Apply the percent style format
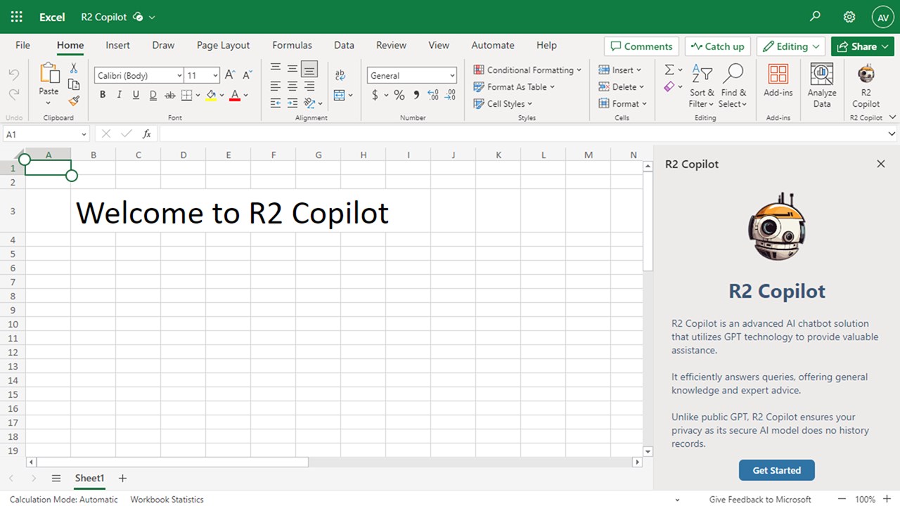Image resolution: width=900 pixels, height=506 pixels. (x=399, y=95)
